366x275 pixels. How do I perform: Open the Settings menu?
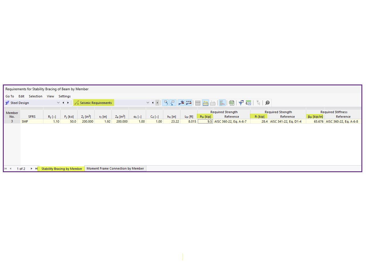click(x=64, y=96)
